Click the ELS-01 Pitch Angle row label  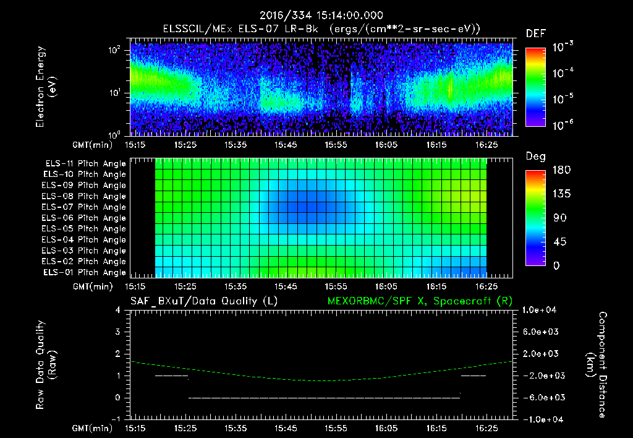click(85, 272)
